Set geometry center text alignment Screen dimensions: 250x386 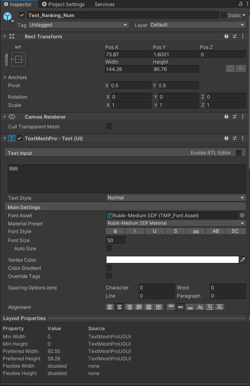click(x=159, y=307)
